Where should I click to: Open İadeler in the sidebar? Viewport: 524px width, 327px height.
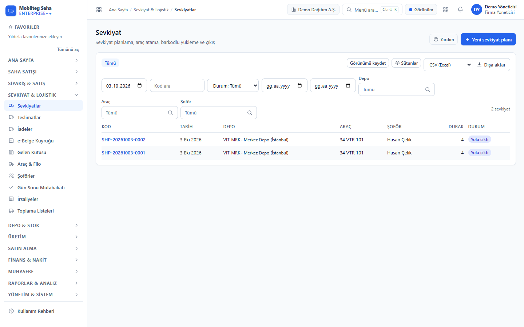point(43,129)
